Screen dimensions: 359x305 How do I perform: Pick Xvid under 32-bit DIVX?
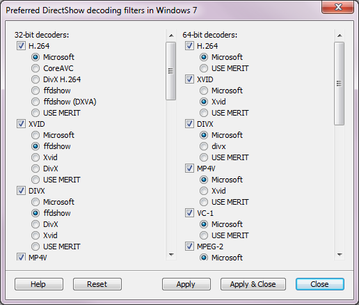pos(35,235)
